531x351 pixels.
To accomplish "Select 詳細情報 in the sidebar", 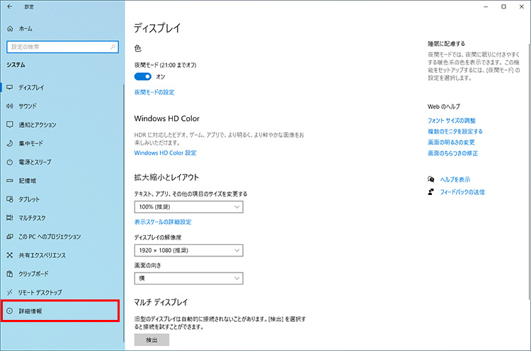I will (x=60, y=311).
